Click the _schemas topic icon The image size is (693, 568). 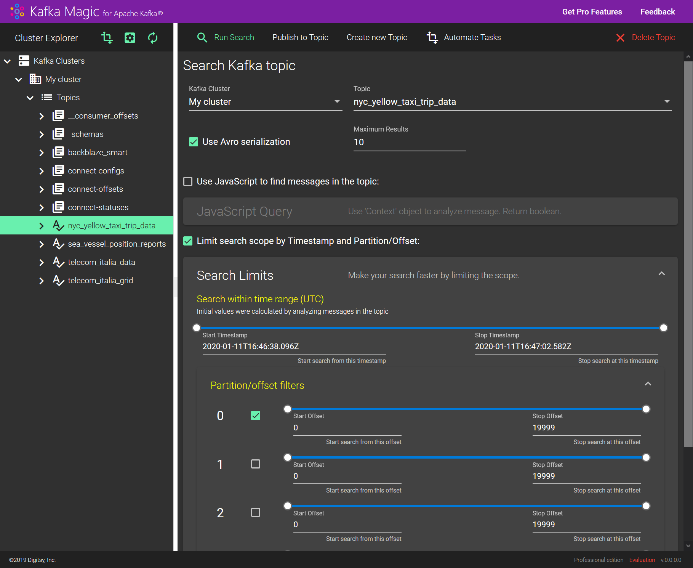58,134
